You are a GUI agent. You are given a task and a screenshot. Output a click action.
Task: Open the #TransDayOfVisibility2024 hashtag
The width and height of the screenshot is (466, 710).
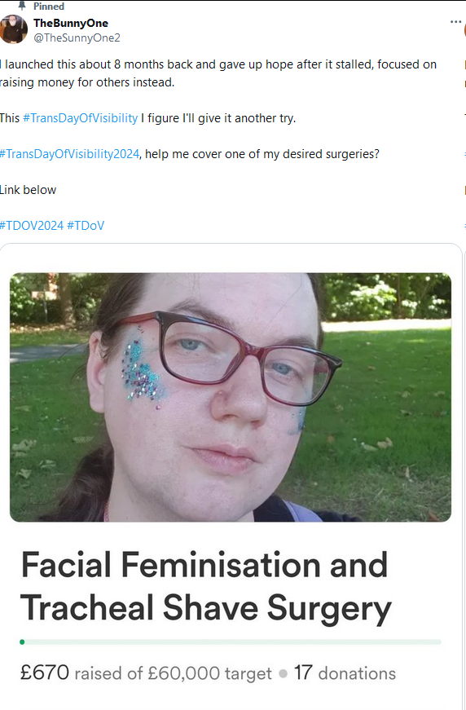point(69,154)
